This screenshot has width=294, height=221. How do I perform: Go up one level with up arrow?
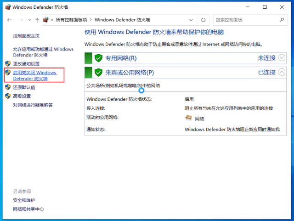point(37,20)
